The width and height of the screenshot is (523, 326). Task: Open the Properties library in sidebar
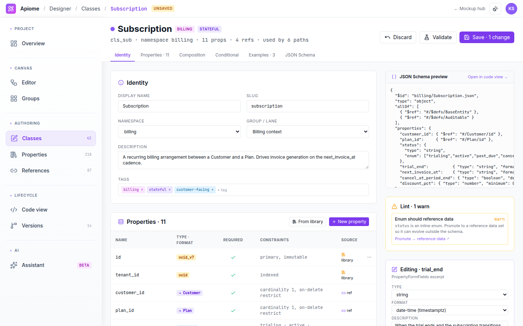(x=51, y=155)
